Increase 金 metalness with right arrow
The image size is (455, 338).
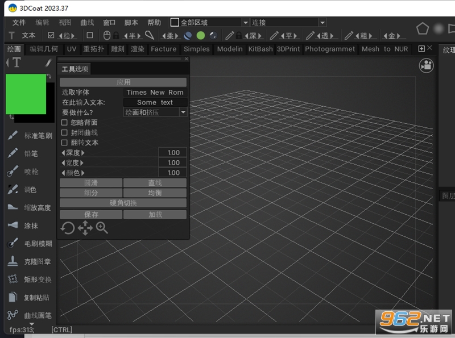pyautogui.click(x=399, y=36)
